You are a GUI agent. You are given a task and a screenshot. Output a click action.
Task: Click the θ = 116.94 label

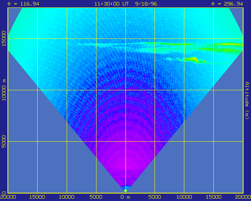click(23, 4)
